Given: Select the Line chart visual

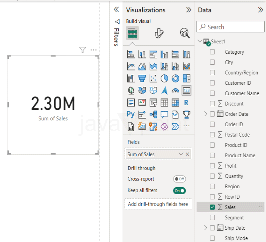Looking at the screenshot, I should coord(131,66).
